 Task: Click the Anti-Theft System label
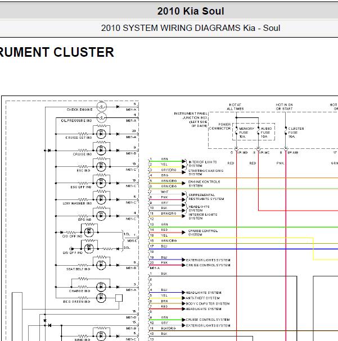coord(202,298)
